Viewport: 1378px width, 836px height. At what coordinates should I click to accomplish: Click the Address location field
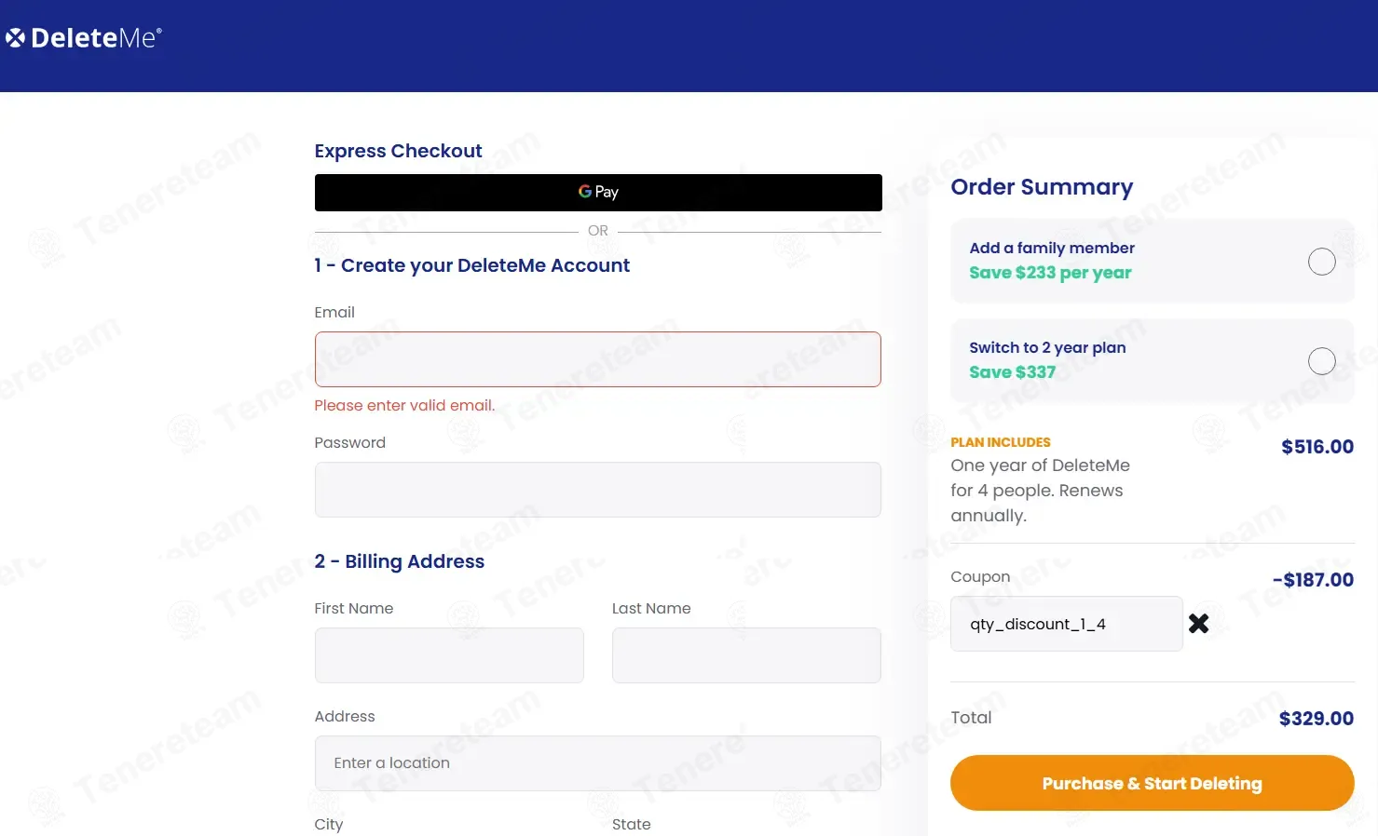(598, 763)
